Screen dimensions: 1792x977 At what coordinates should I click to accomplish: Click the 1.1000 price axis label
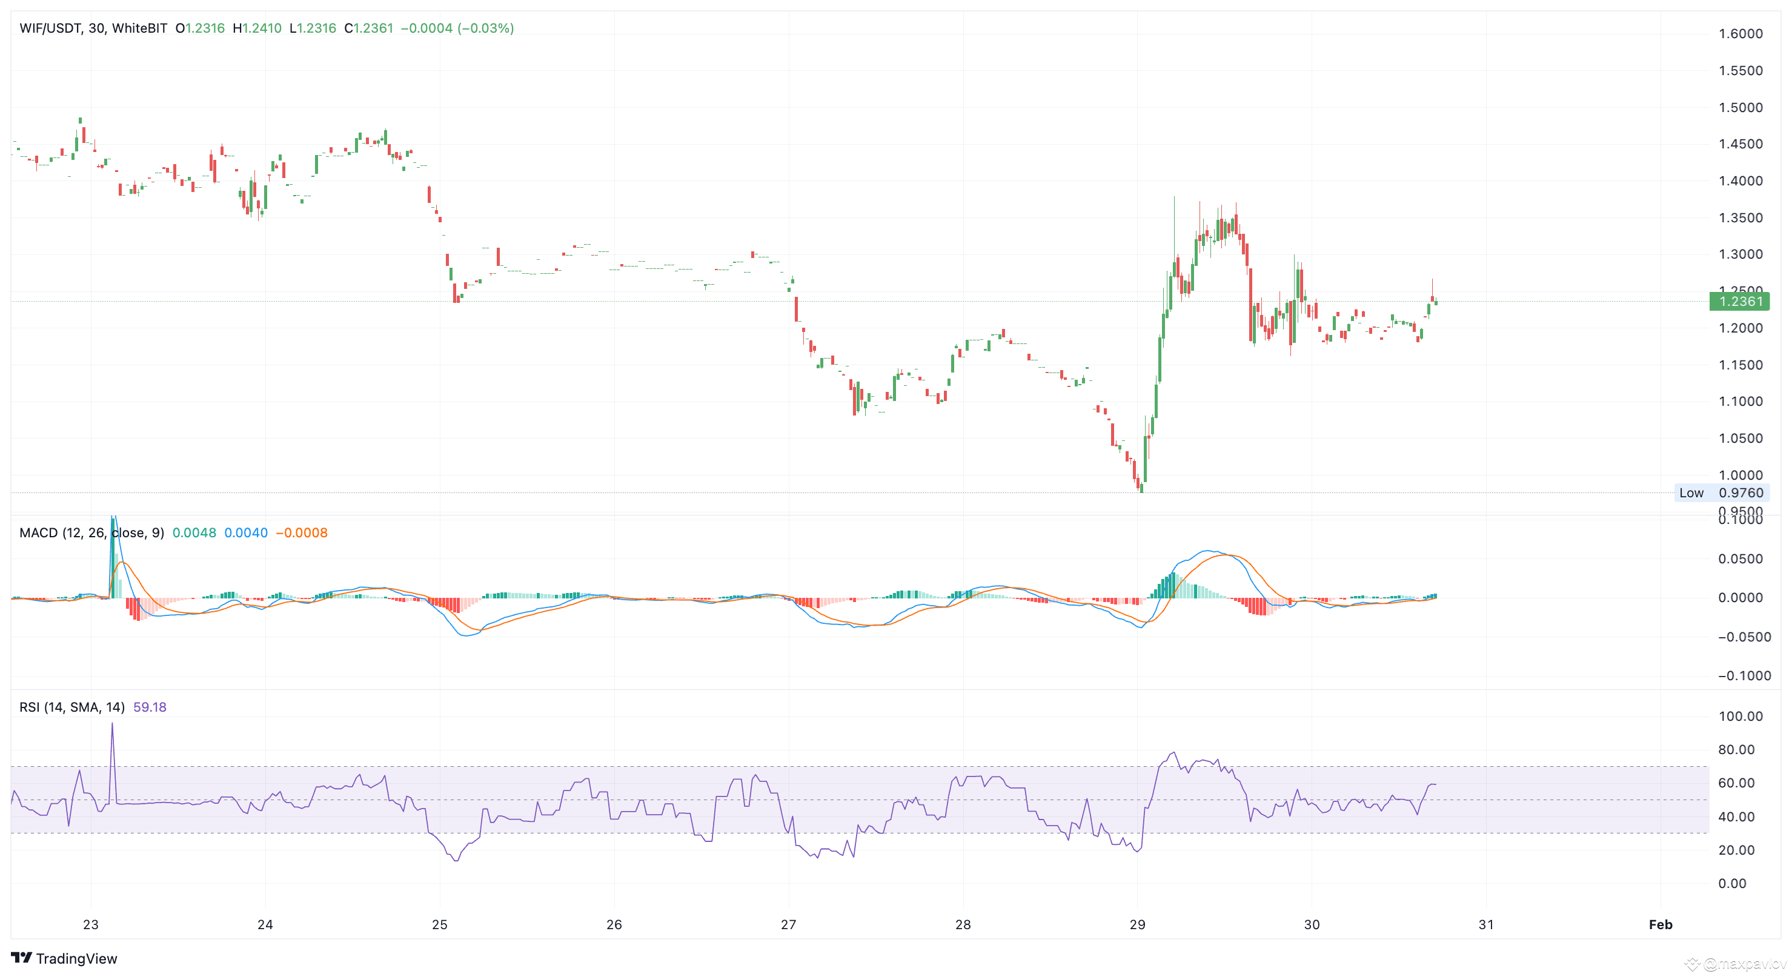(1741, 401)
